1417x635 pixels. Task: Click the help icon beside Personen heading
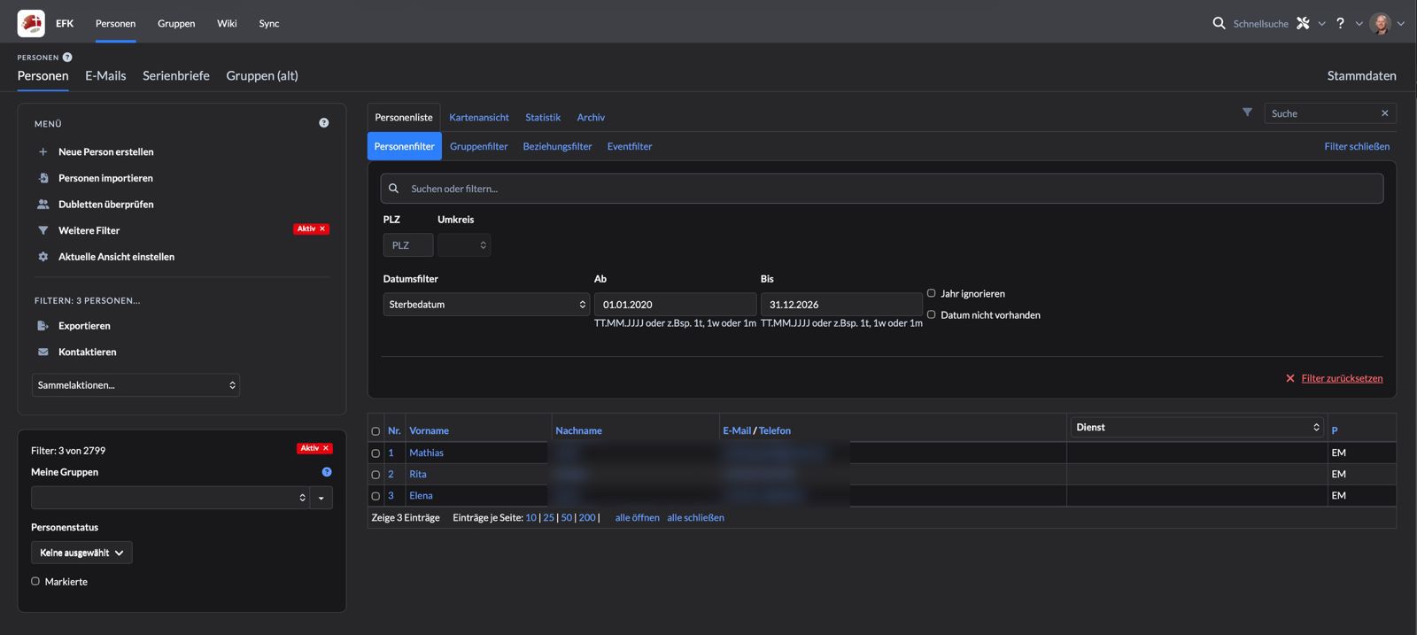[x=67, y=58]
